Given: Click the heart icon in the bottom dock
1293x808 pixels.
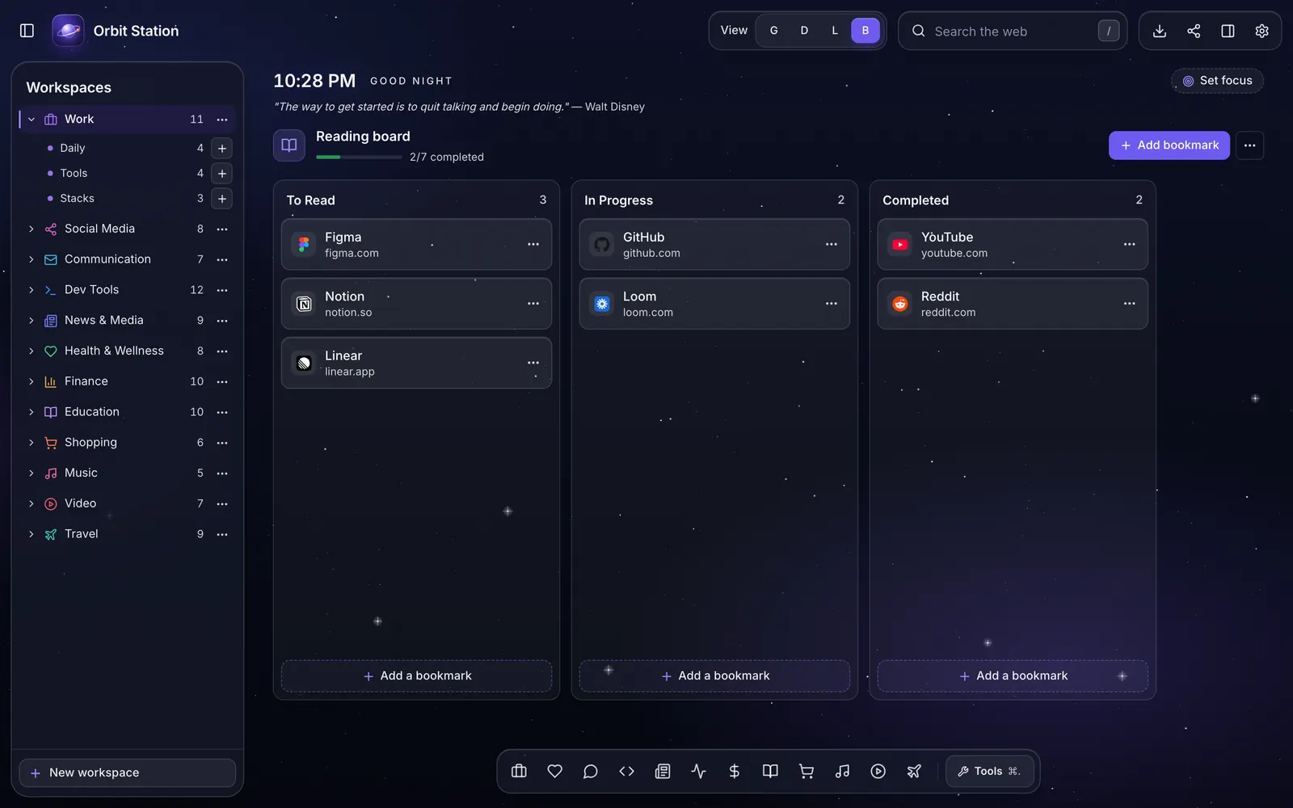Looking at the screenshot, I should point(554,771).
